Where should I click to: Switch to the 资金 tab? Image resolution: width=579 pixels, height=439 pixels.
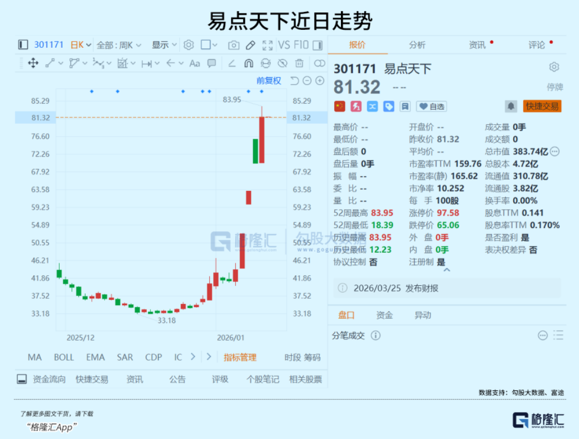(386, 315)
